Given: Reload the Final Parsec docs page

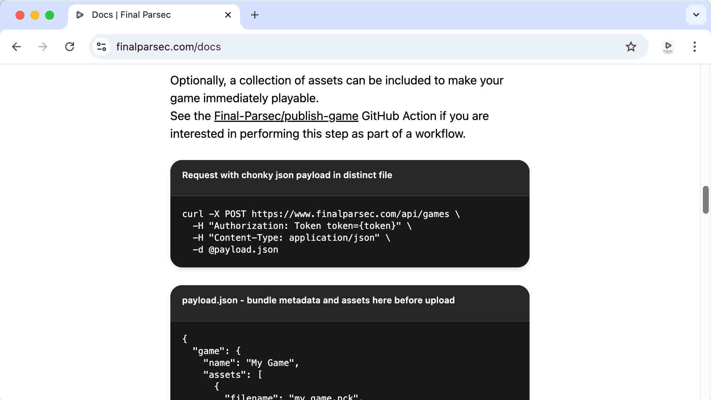Looking at the screenshot, I should click(x=70, y=47).
